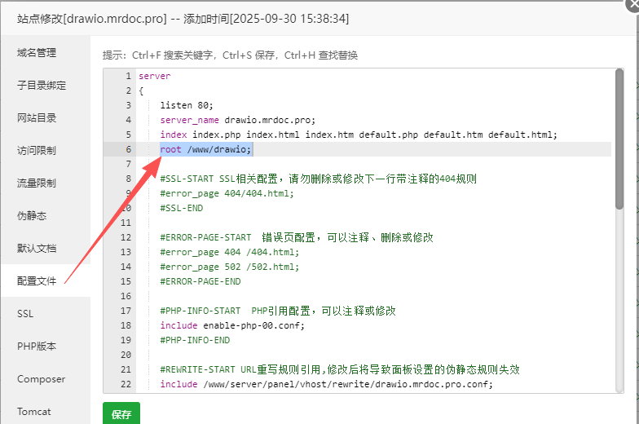Click the 配置文件 tab

(x=37, y=281)
